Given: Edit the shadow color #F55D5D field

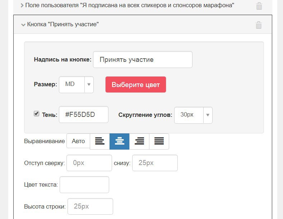Looking at the screenshot, I should [84, 115].
